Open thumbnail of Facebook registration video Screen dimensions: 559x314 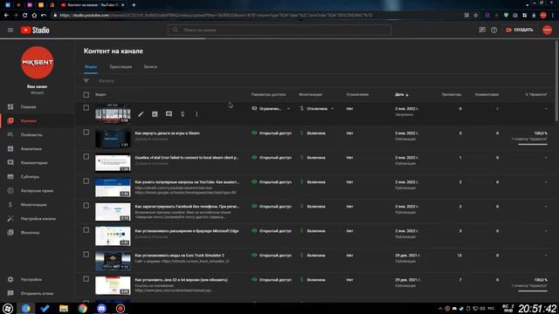[113, 212]
